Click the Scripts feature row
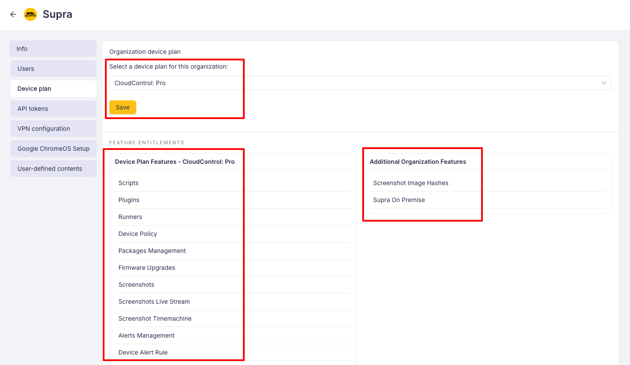This screenshot has width=630, height=365. coord(128,183)
